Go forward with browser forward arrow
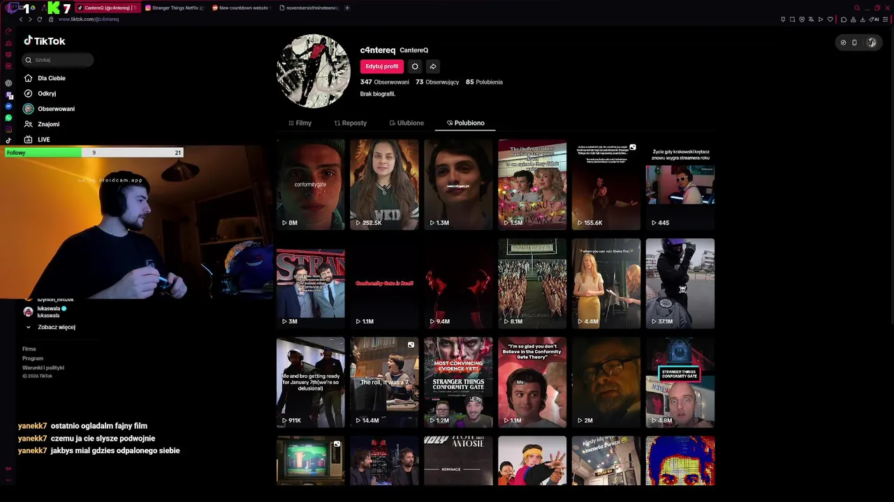 click(30, 20)
